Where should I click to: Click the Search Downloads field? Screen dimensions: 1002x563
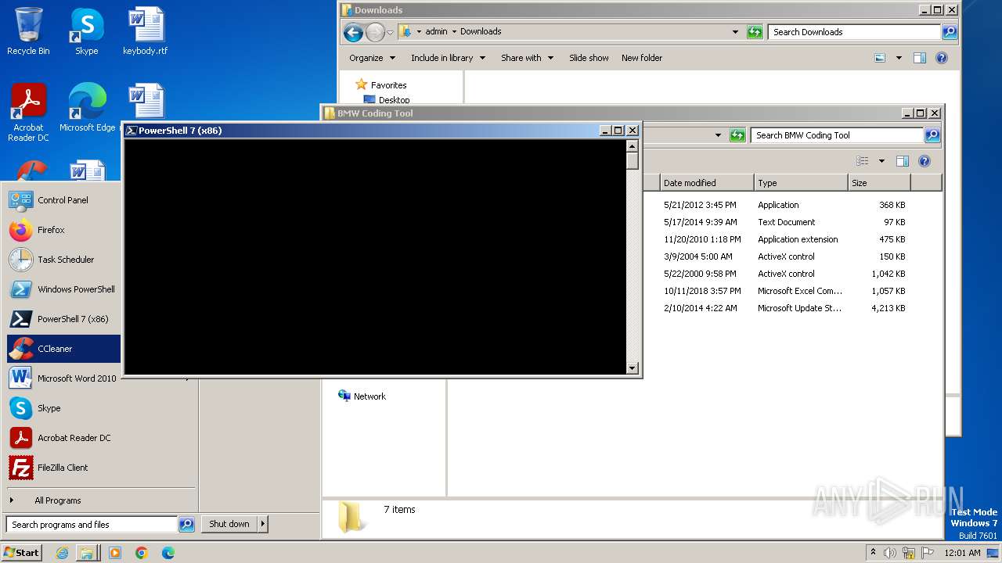click(855, 32)
